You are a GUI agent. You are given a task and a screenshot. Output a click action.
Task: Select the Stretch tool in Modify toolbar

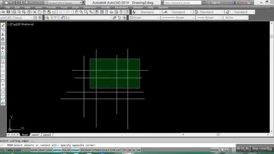[3, 62]
